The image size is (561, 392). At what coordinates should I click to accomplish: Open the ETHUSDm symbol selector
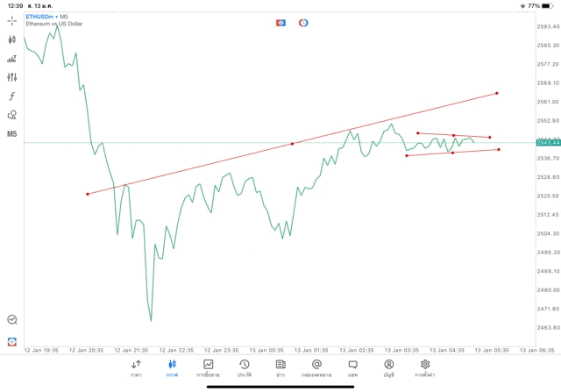point(40,17)
